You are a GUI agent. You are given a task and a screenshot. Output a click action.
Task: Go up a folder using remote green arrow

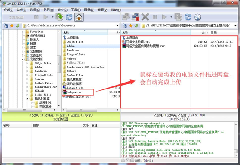136,25
